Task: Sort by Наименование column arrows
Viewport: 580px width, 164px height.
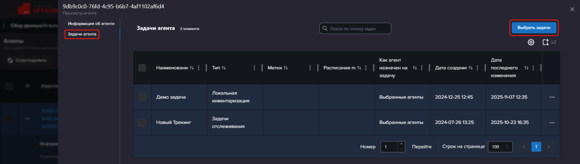Action: [192, 68]
